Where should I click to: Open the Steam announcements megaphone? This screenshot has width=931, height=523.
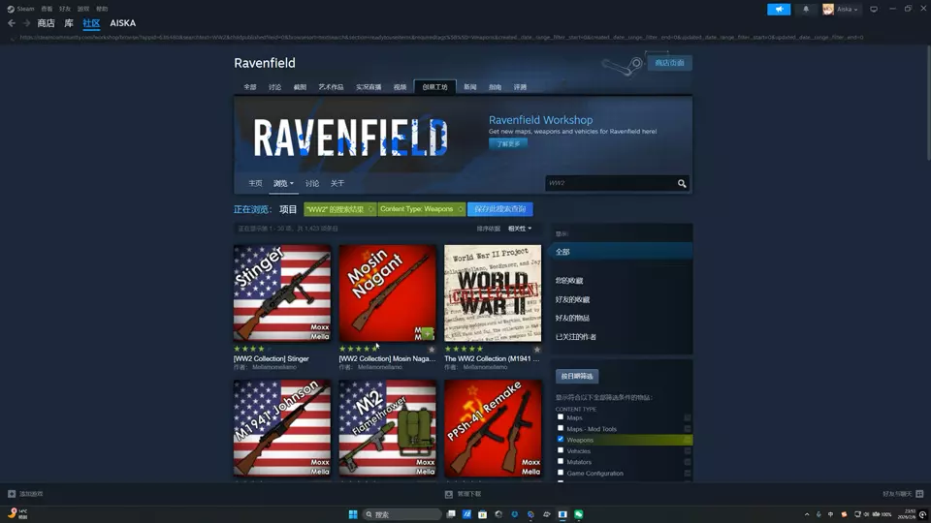point(779,9)
